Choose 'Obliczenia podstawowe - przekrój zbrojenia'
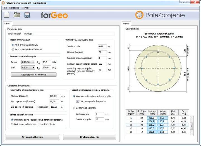Image resolution: width=201 pixels, height=146 pixels. click(x=12, y=124)
